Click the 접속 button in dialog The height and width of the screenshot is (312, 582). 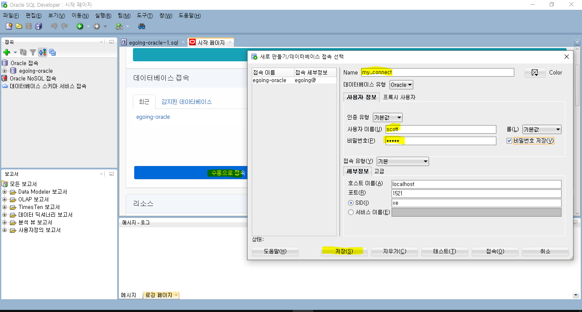[495, 252]
